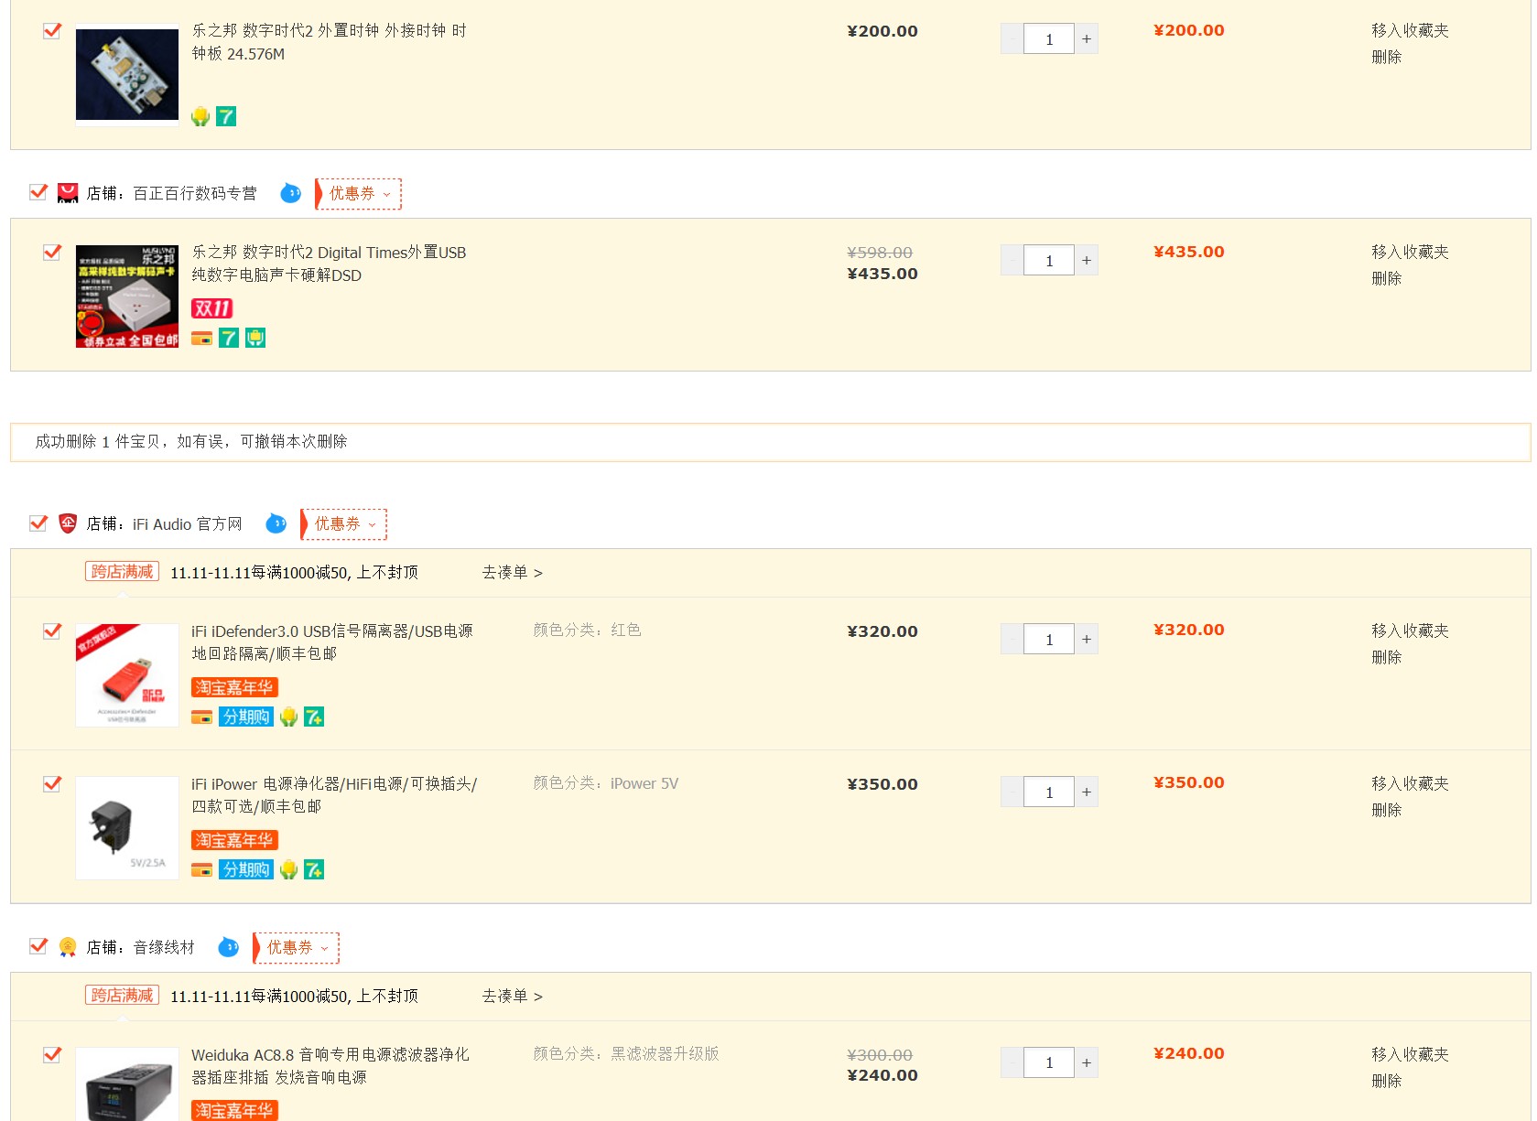
Task: Open the red iDefender3.0 product thumbnail
Action: (127, 675)
